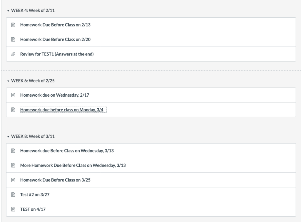Click page icon beside Homework Due Before Class on 3/25
The height and width of the screenshot is (222, 301).
13,180
